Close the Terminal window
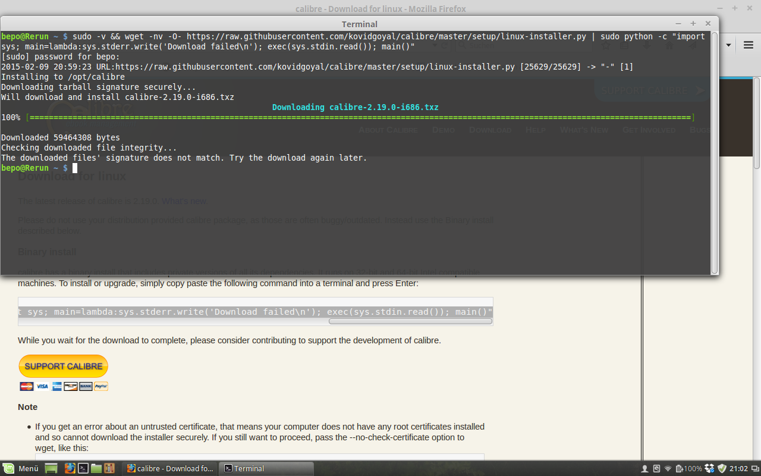The height and width of the screenshot is (476, 761). [x=707, y=24]
